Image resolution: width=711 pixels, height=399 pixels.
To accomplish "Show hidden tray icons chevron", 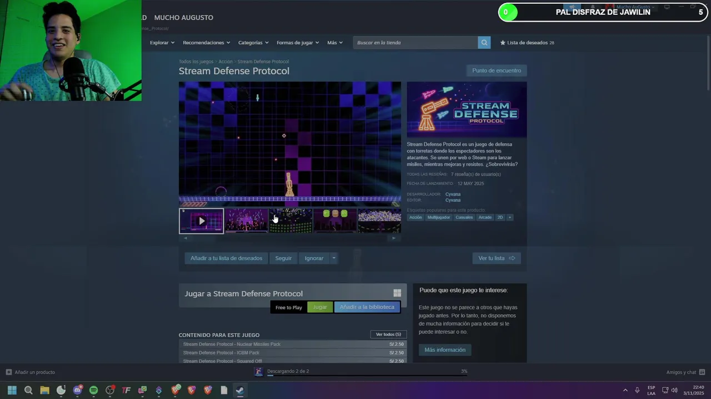I will pyautogui.click(x=625, y=390).
